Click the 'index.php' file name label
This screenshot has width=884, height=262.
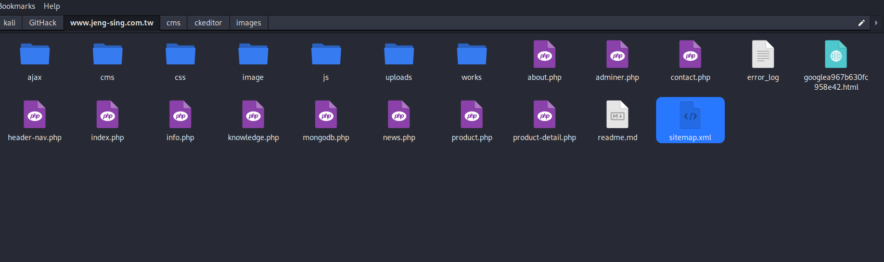coord(108,137)
